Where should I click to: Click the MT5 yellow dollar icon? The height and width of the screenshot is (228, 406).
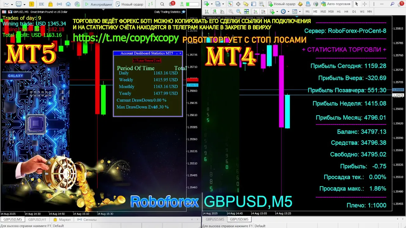(31, 4)
